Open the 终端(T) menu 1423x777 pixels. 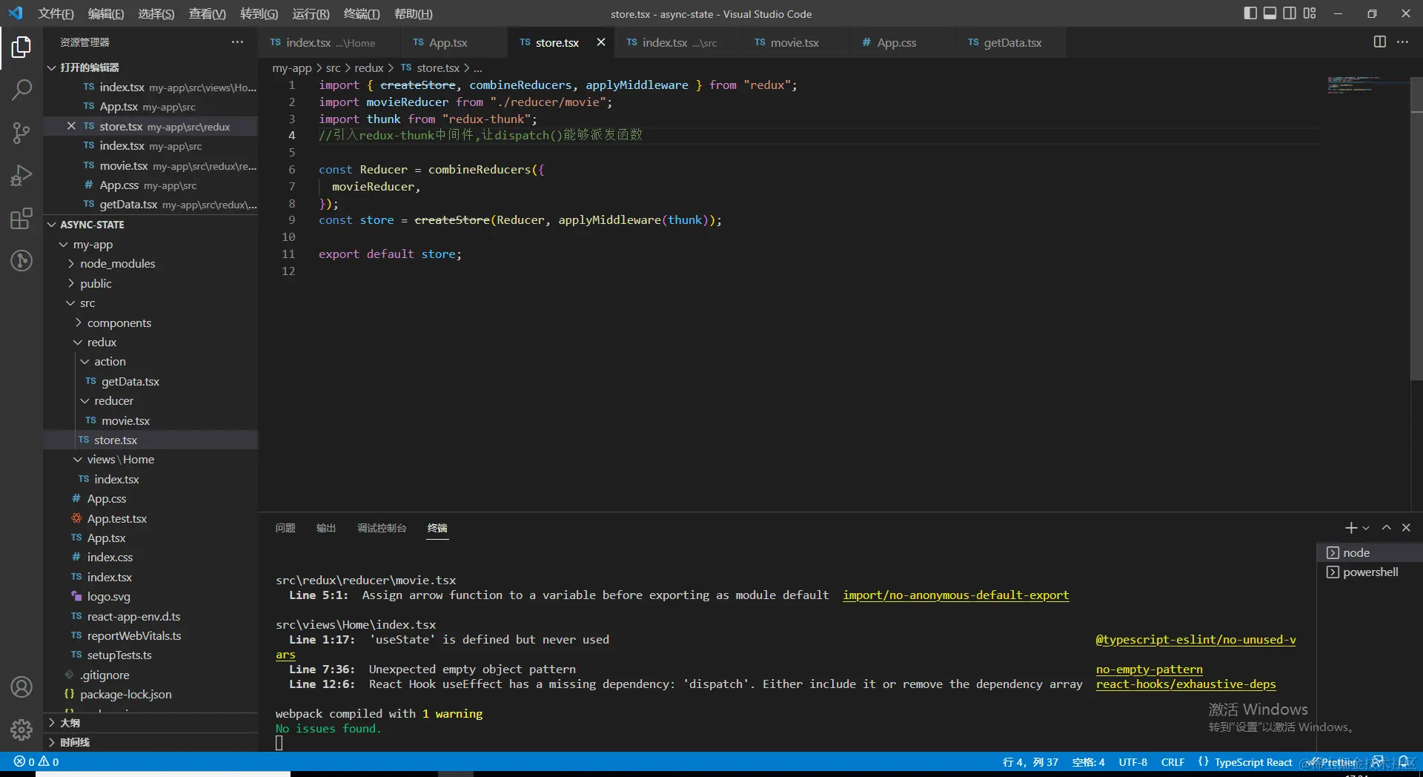362,13
